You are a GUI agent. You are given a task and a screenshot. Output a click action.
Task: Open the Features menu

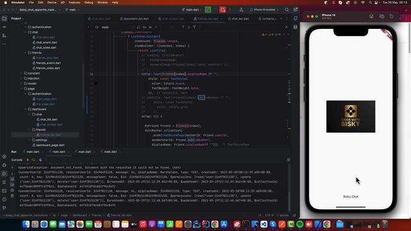[74, 3]
